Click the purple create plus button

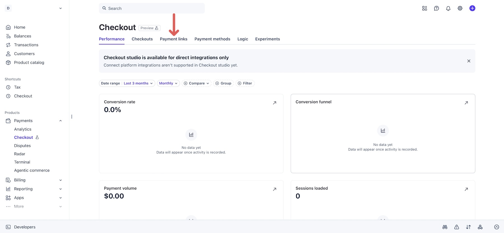472,8
